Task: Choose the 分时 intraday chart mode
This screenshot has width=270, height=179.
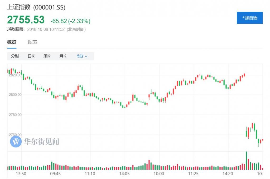Action: pos(15,56)
